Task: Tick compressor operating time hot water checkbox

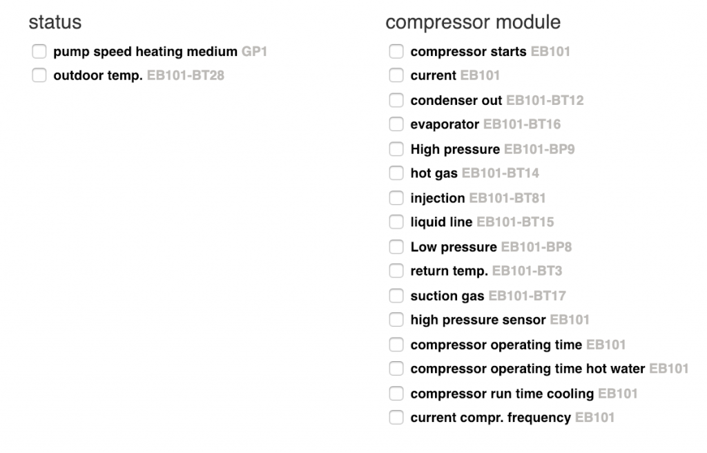Action: [396, 369]
